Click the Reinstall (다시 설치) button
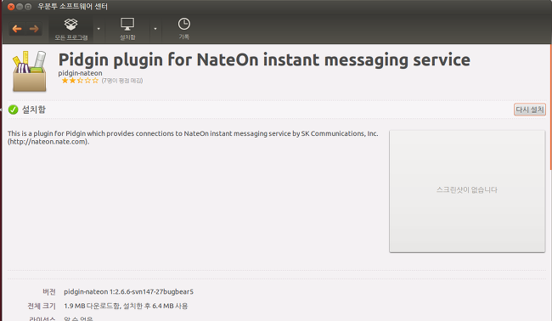 pos(530,110)
